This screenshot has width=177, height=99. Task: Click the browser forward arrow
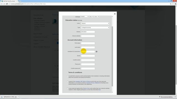tap(4, 4)
